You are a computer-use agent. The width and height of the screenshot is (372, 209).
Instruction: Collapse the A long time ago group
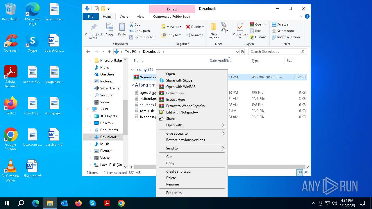click(x=132, y=85)
